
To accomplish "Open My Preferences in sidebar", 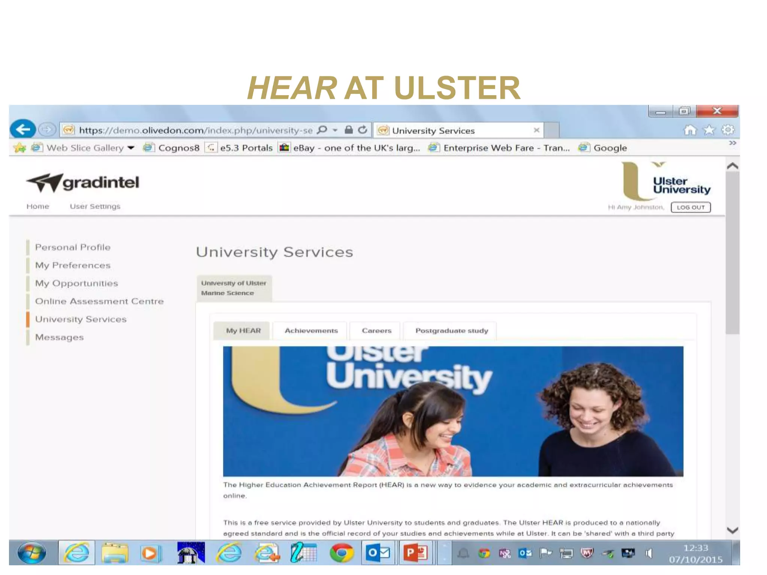I will coord(73,265).
